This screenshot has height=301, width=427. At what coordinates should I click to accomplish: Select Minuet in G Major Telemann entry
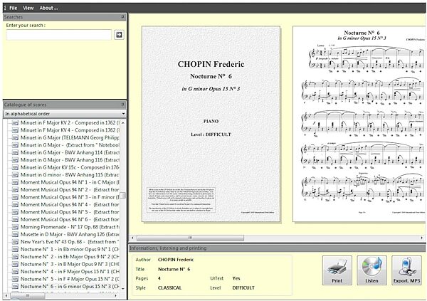(70, 137)
